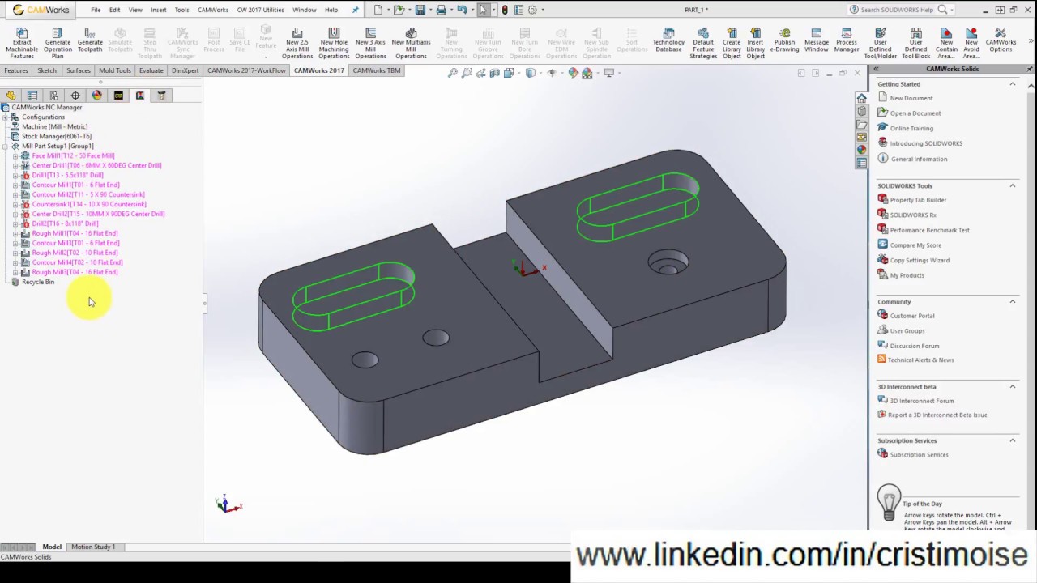This screenshot has height=583, width=1037.
Task: Open the CAMWorks Tools tree tab
Action: [161, 96]
